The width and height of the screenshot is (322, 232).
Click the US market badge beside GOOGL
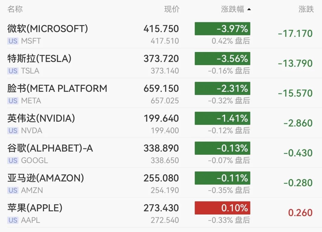point(13,160)
